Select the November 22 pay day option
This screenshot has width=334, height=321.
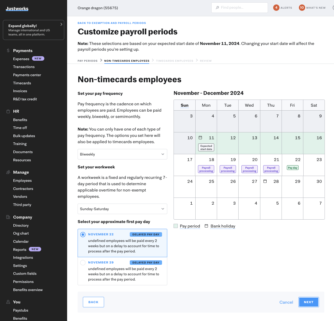pos(83,234)
